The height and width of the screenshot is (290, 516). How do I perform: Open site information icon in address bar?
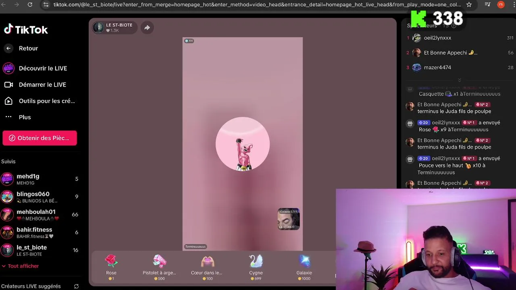click(46, 5)
